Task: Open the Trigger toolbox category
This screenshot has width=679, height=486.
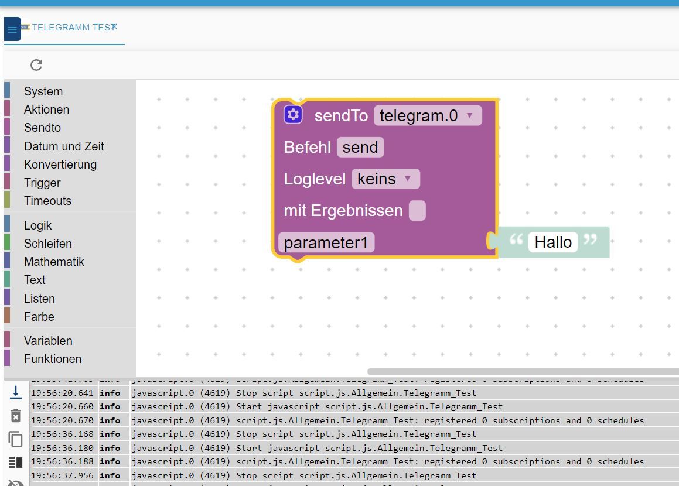Action: [42, 183]
